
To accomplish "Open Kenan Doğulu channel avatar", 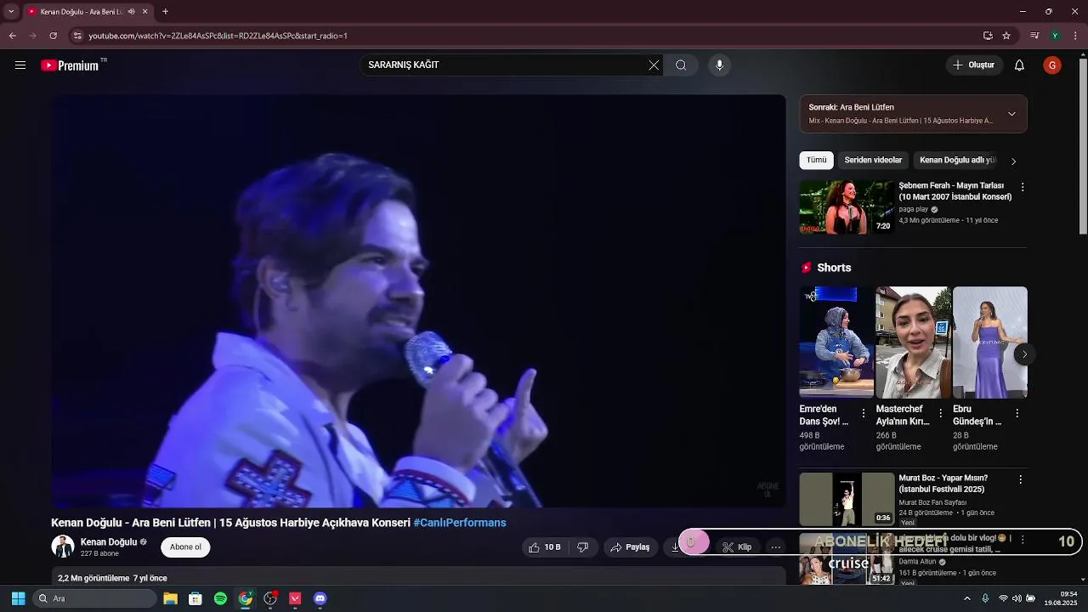I will click(63, 547).
